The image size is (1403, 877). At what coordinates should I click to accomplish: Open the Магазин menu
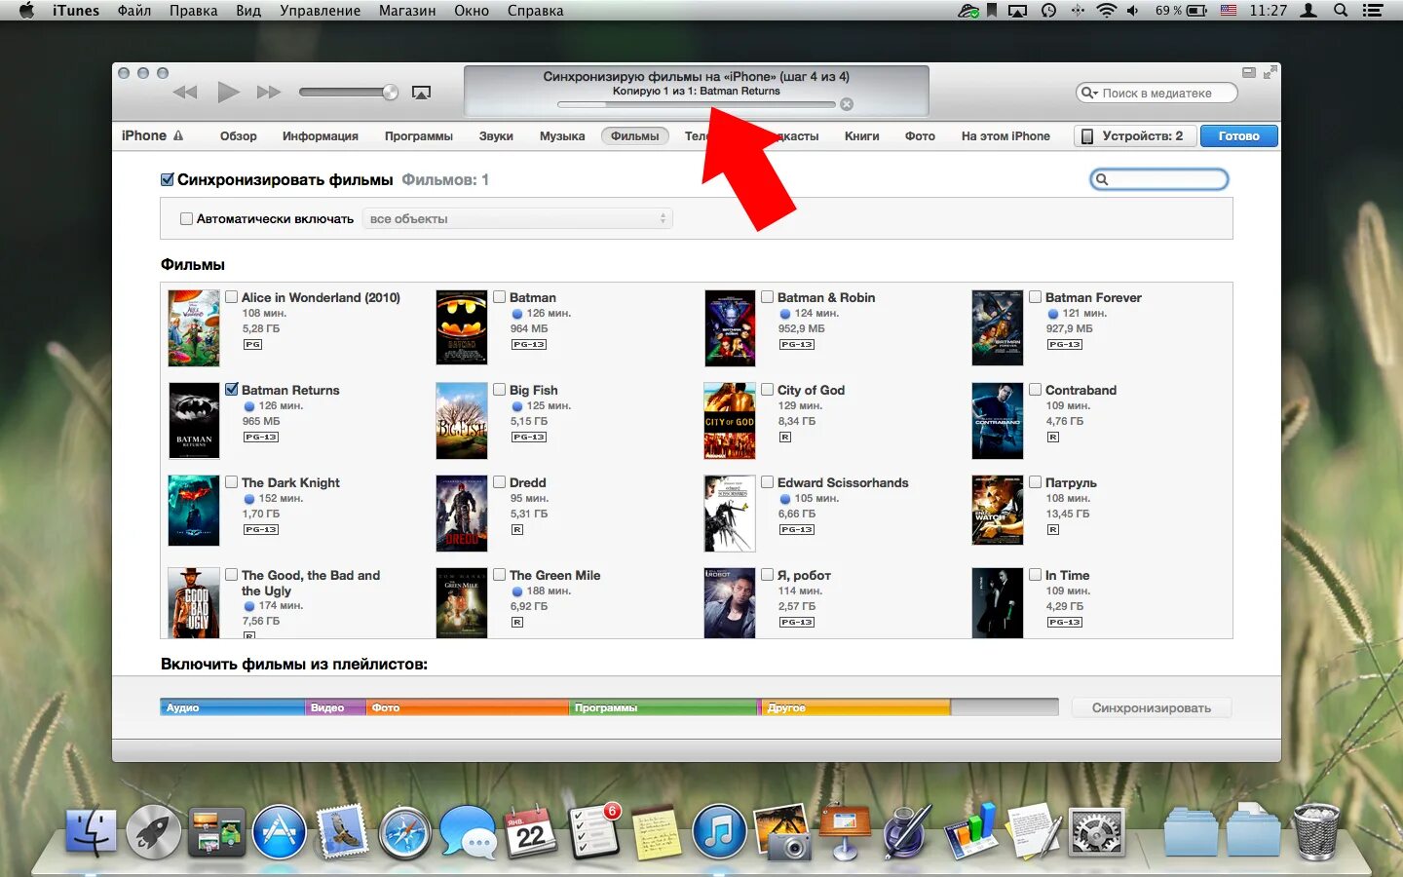point(407,11)
